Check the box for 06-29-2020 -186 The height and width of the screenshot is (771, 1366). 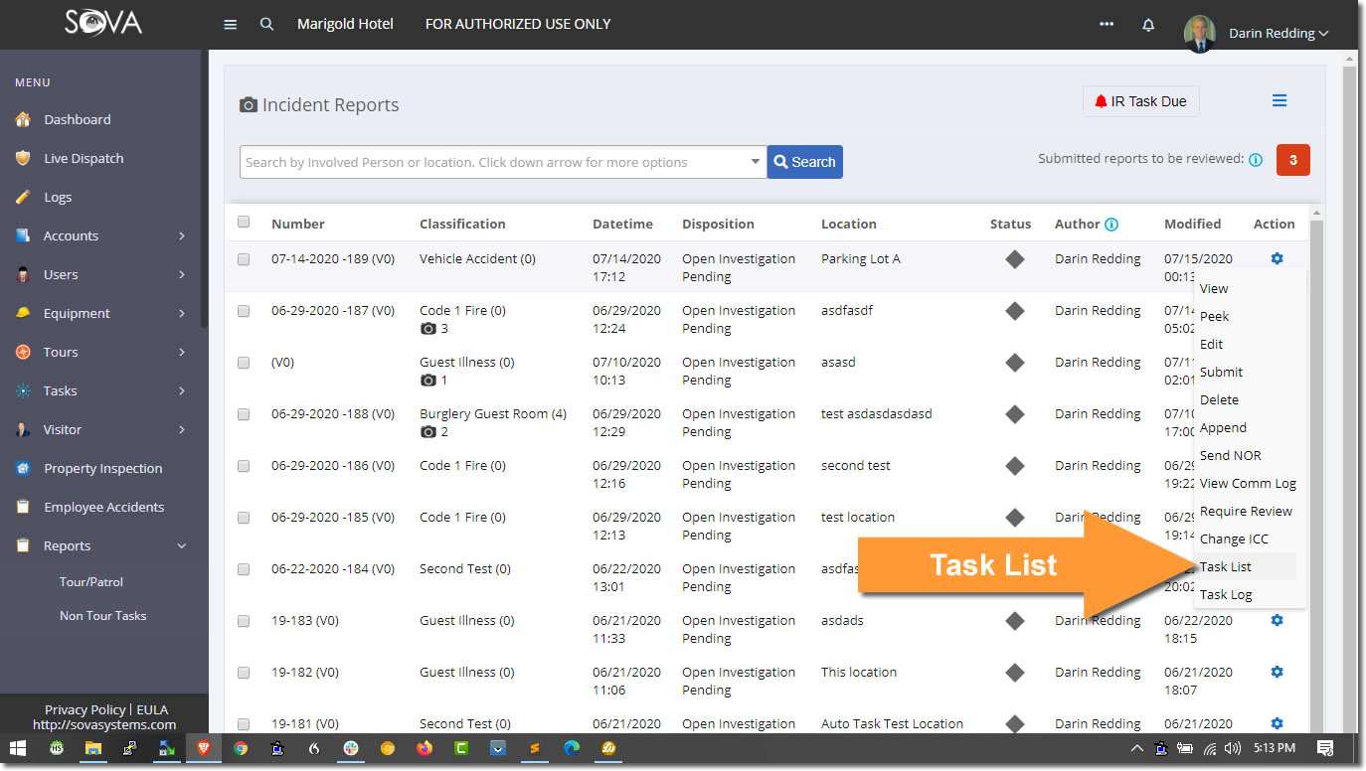point(244,466)
